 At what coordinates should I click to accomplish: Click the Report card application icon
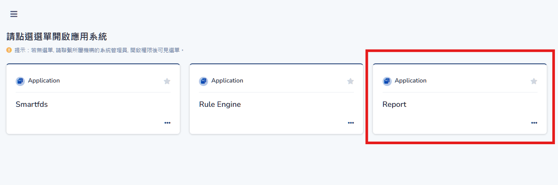click(x=387, y=81)
